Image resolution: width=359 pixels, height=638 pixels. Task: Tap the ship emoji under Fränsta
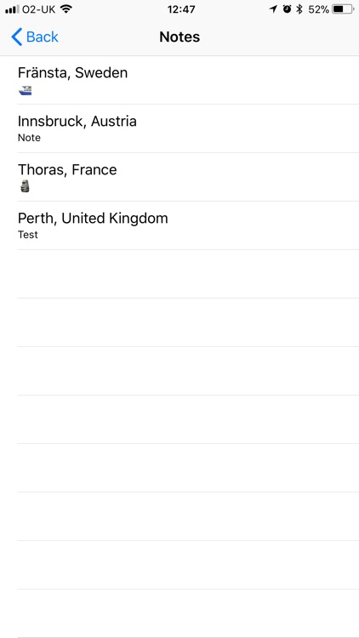[26, 90]
